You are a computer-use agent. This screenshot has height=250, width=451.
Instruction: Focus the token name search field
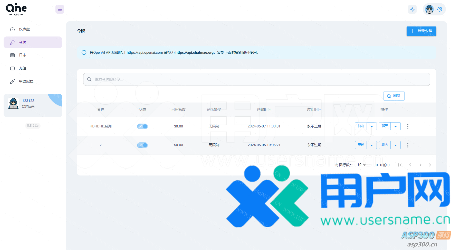coord(257,79)
